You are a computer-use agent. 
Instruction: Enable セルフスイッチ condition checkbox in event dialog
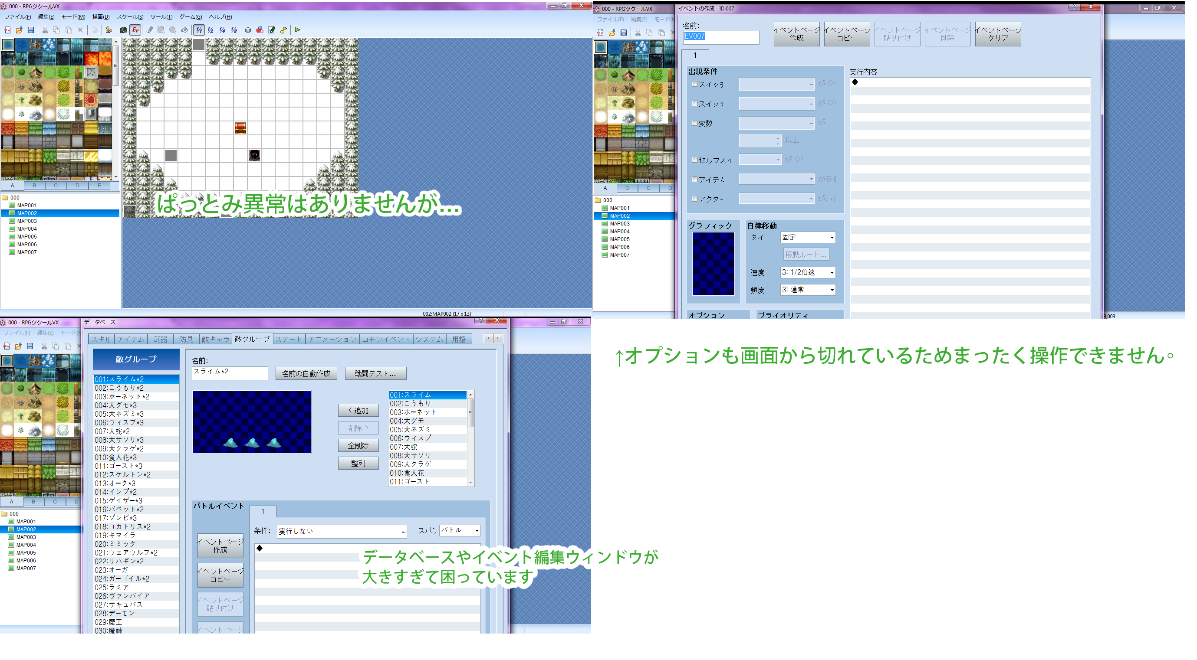(695, 160)
